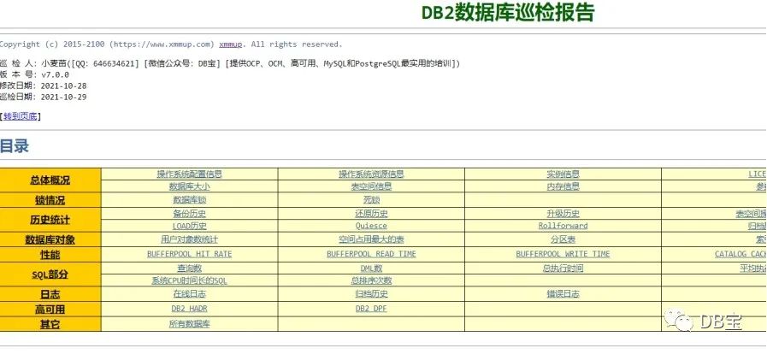Open BUFFERPOOL READ TIME link

[x=371, y=254]
